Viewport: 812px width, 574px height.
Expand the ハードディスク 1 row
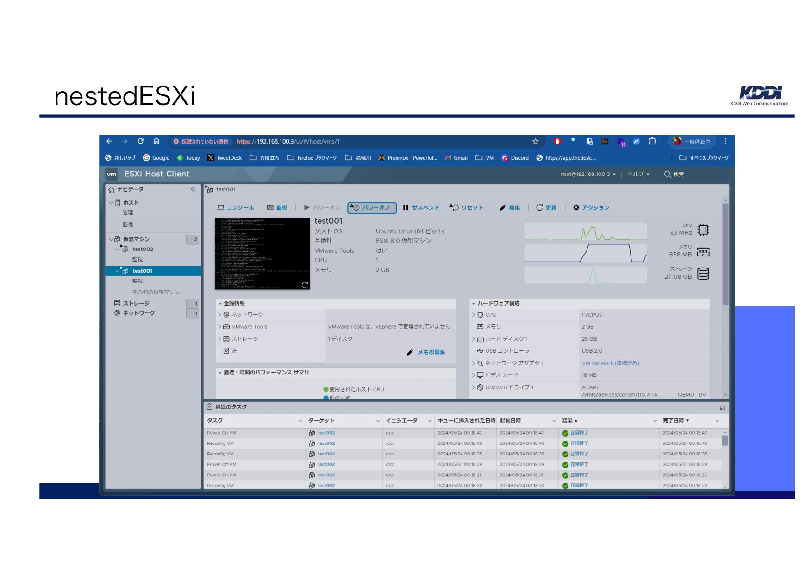(473, 339)
